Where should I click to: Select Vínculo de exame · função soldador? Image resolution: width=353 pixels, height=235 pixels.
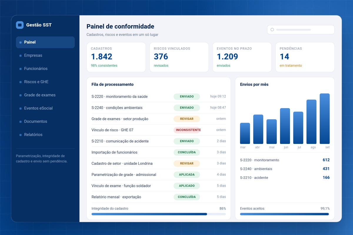pyautogui.click(x=159, y=186)
